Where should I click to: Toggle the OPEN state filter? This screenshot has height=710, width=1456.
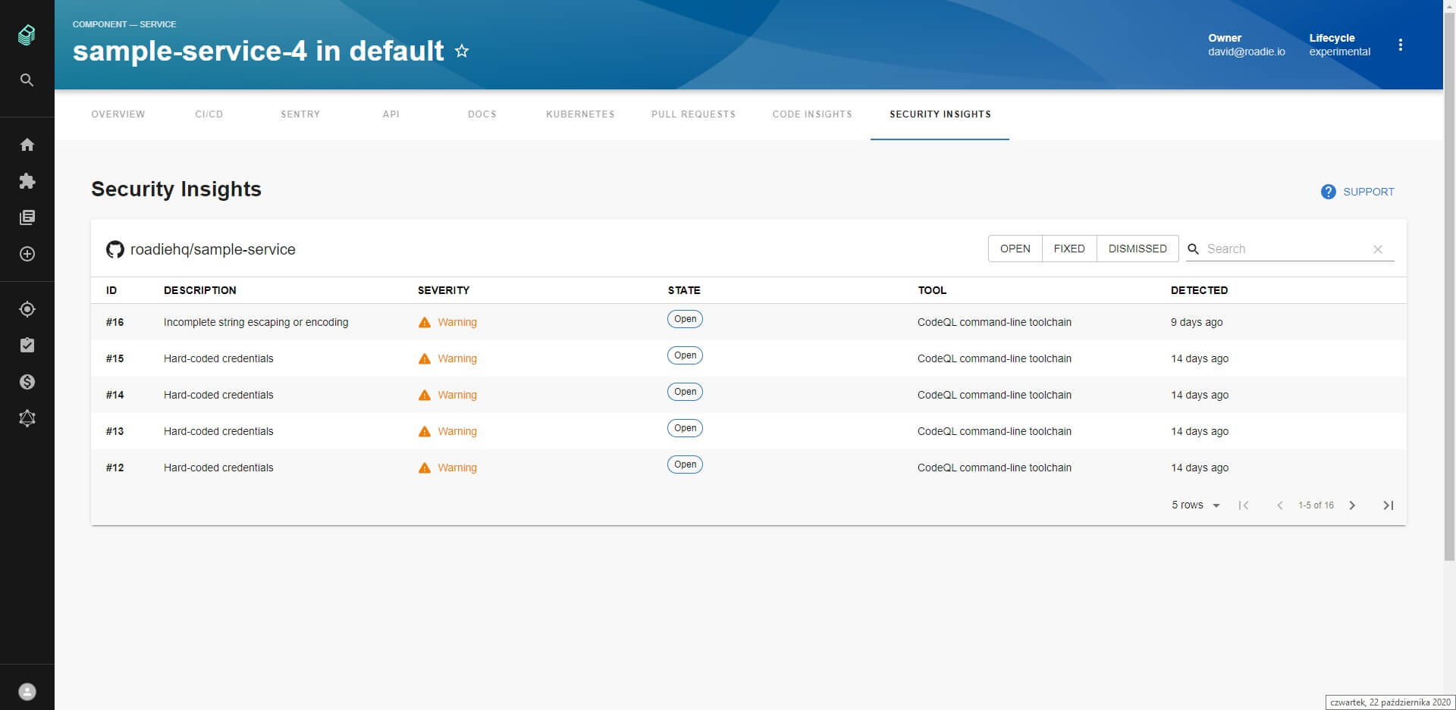[1015, 249]
